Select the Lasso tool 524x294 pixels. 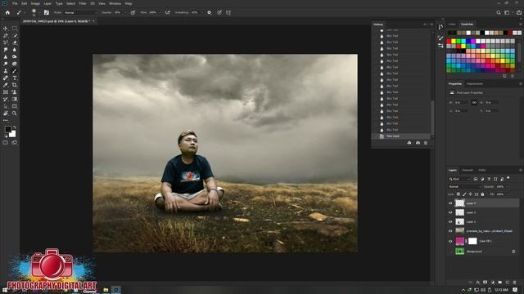click(x=6, y=35)
